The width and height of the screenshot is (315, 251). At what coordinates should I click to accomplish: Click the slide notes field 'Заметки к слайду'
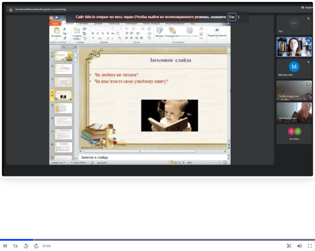(x=153, y=157)
